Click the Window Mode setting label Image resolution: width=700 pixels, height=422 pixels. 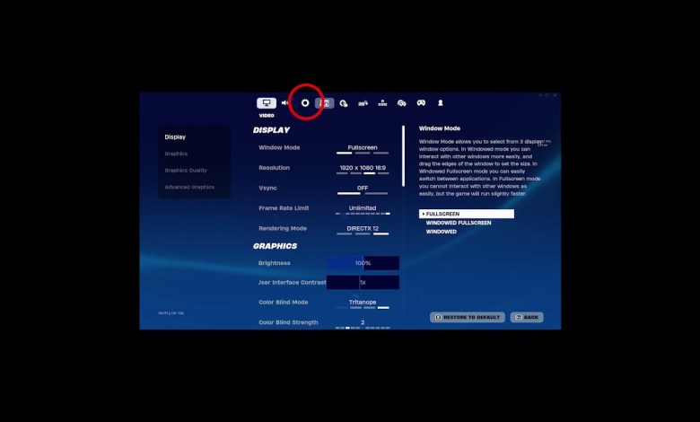point(279,147)
